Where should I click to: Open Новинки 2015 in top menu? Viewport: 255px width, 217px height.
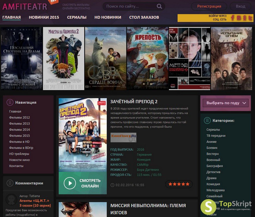(x=44, y=17)
